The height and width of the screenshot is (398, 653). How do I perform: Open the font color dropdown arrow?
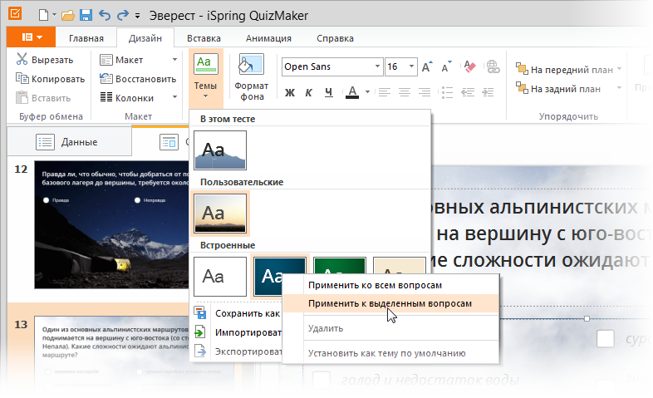[x=367, y=92]
